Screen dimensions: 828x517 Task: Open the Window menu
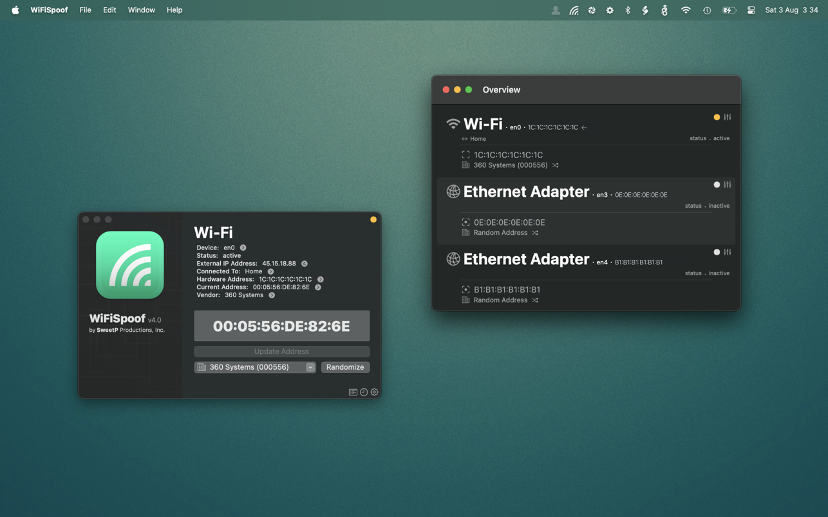click(x=141, y=10)
